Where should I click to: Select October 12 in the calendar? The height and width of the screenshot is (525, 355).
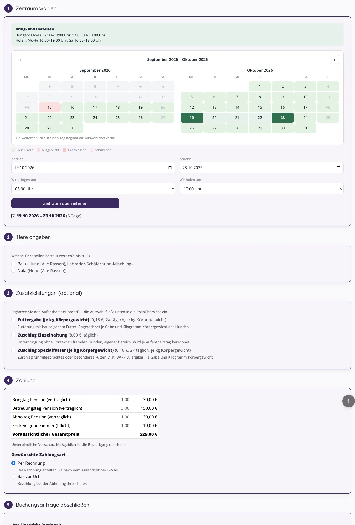tap(192, 107)
